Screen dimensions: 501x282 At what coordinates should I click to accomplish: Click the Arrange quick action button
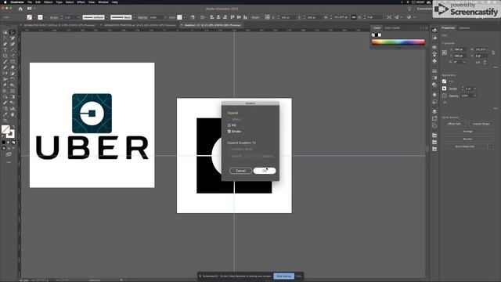coord(467,132)
